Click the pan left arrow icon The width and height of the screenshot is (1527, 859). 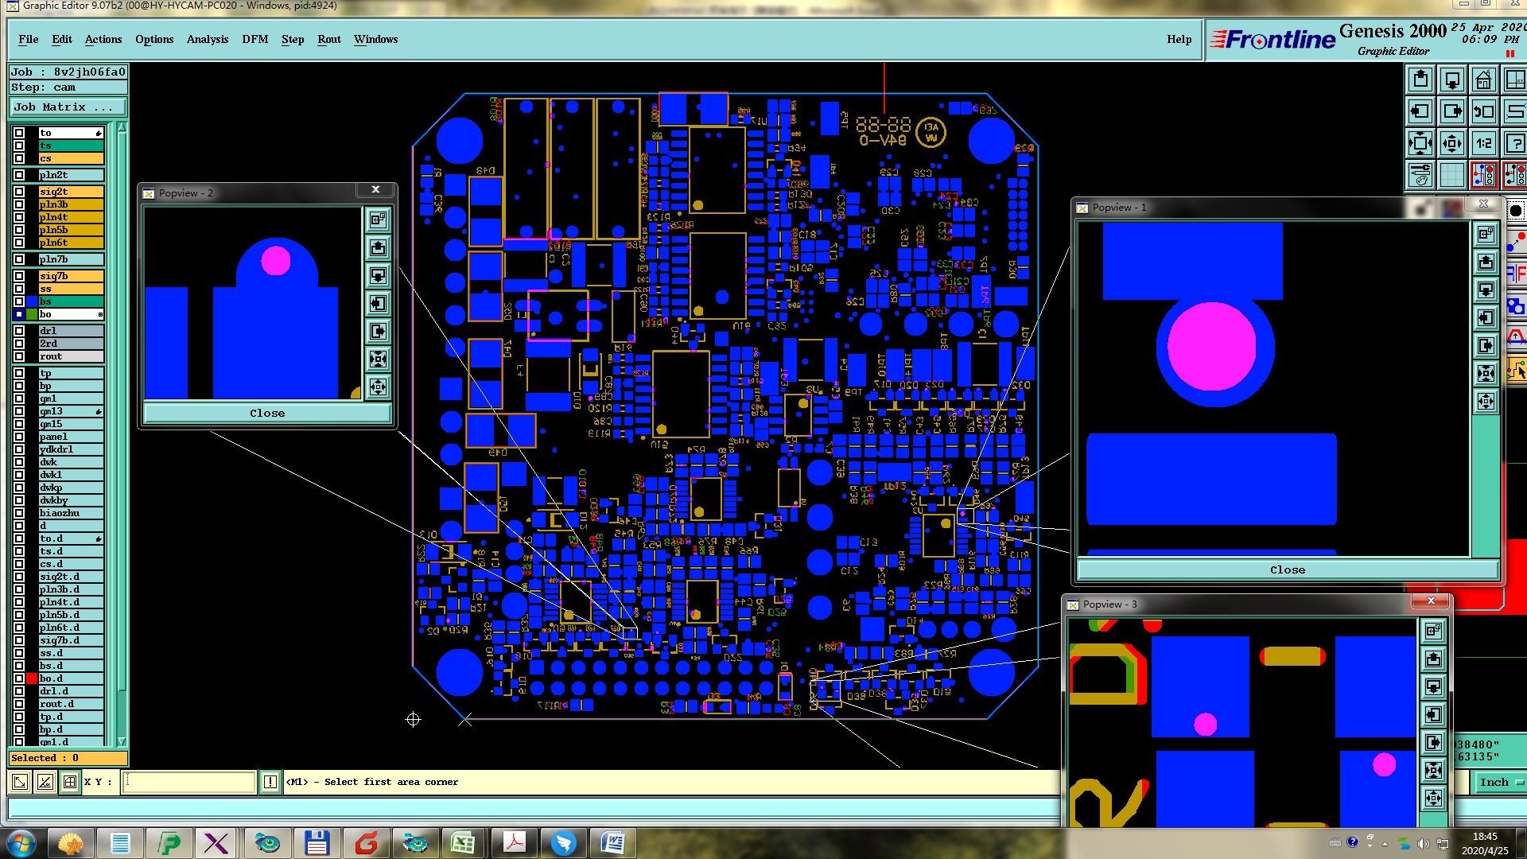tap(1420, 112)
